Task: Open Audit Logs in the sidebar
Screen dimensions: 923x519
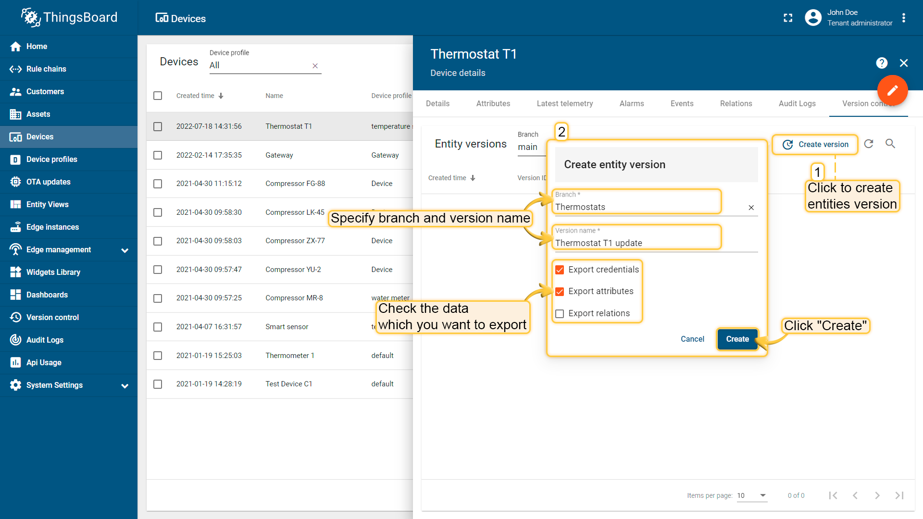Action: point(69,340)
